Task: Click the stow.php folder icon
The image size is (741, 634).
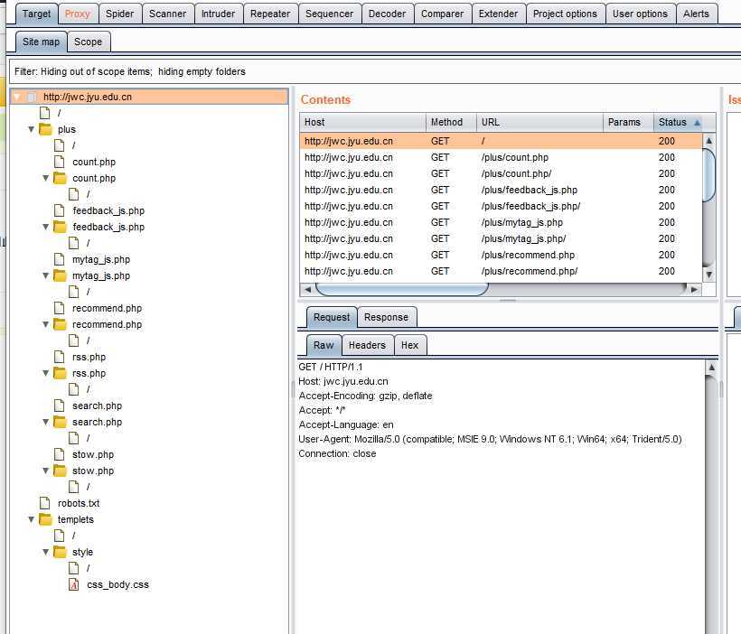Action: click(60, 470)
